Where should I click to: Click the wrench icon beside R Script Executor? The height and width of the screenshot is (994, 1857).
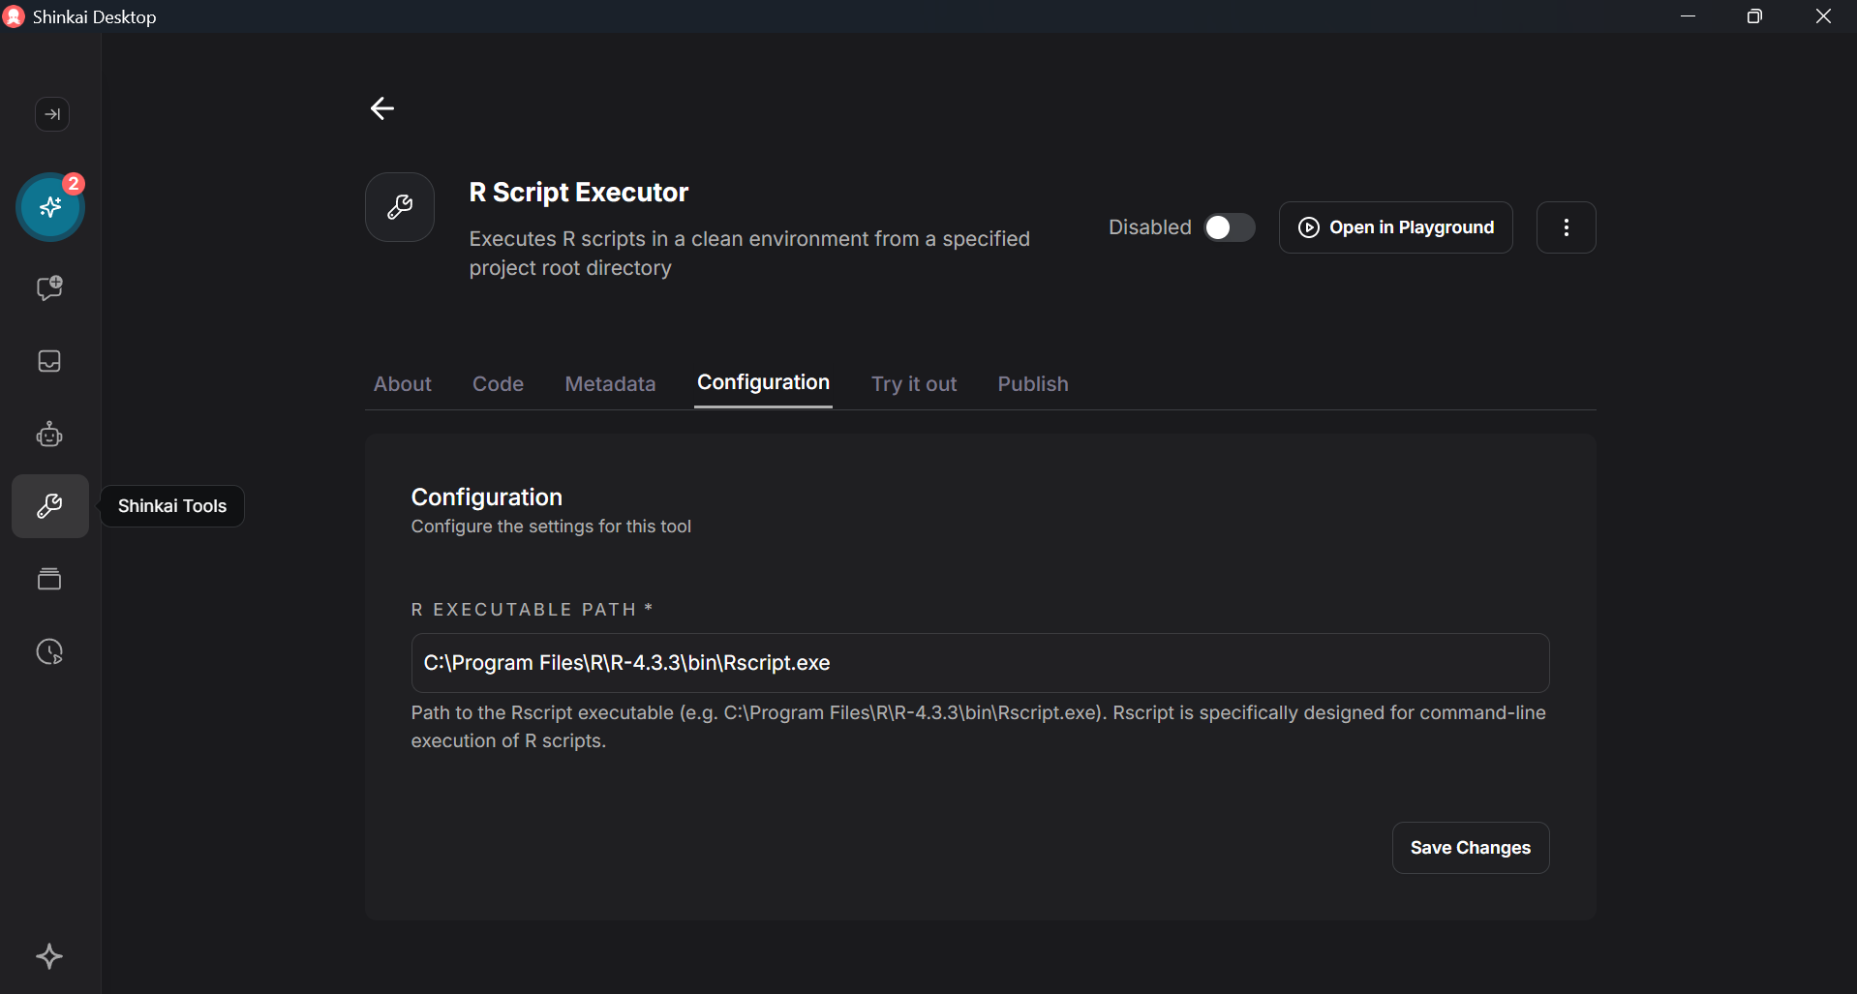pos(399,206)
